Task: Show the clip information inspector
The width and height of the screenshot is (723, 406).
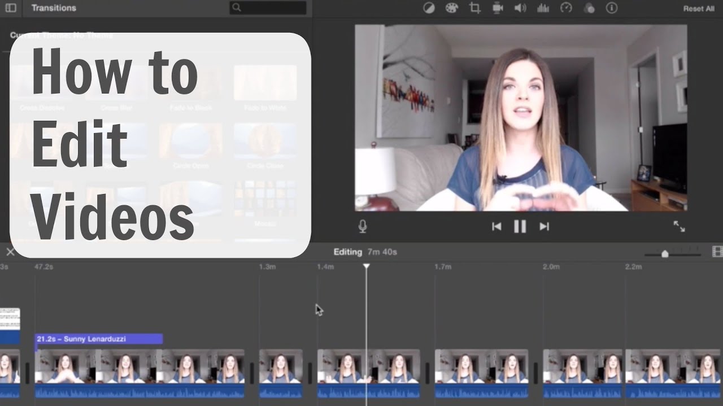Action: point(612,8)
